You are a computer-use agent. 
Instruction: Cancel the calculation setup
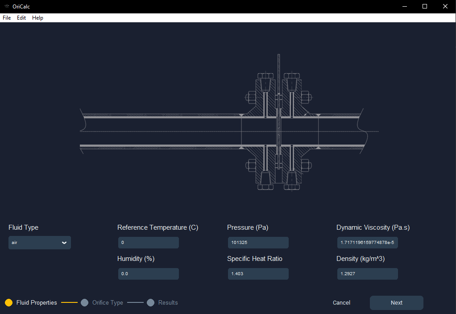point(341,302)
